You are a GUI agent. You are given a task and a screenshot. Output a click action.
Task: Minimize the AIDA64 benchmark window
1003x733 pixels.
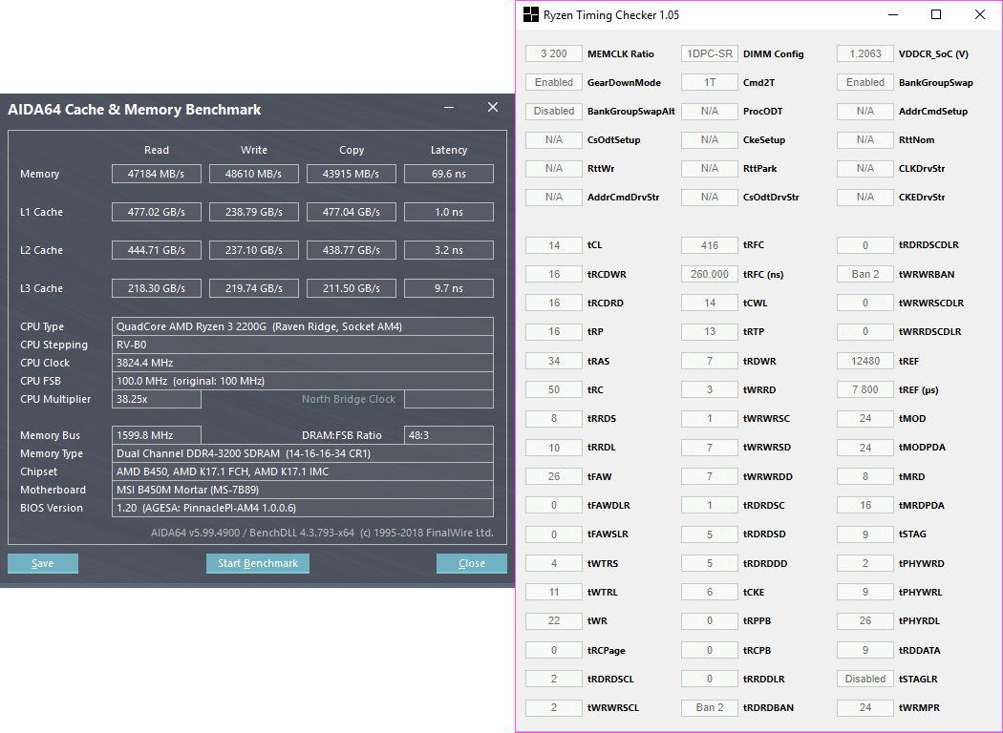click(x=449, y=107)
